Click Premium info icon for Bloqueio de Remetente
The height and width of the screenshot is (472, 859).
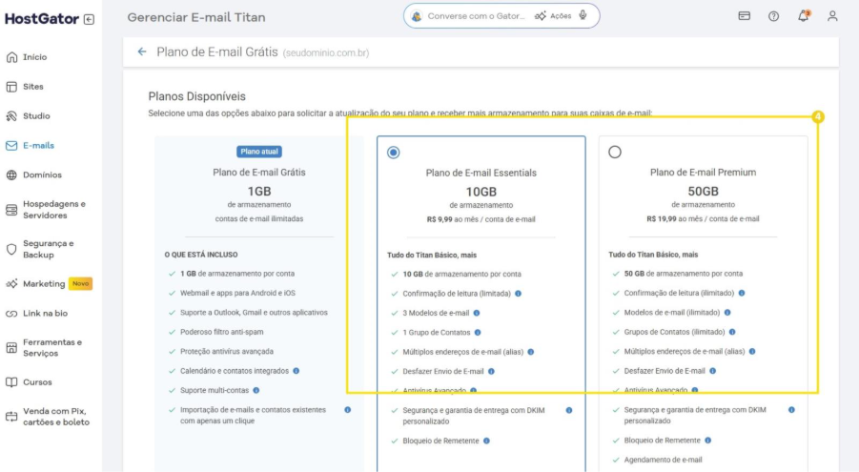coord(707,441)
